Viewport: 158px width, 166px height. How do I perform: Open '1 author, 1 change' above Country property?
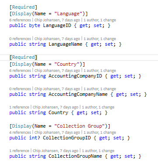(x=98, y=107)
